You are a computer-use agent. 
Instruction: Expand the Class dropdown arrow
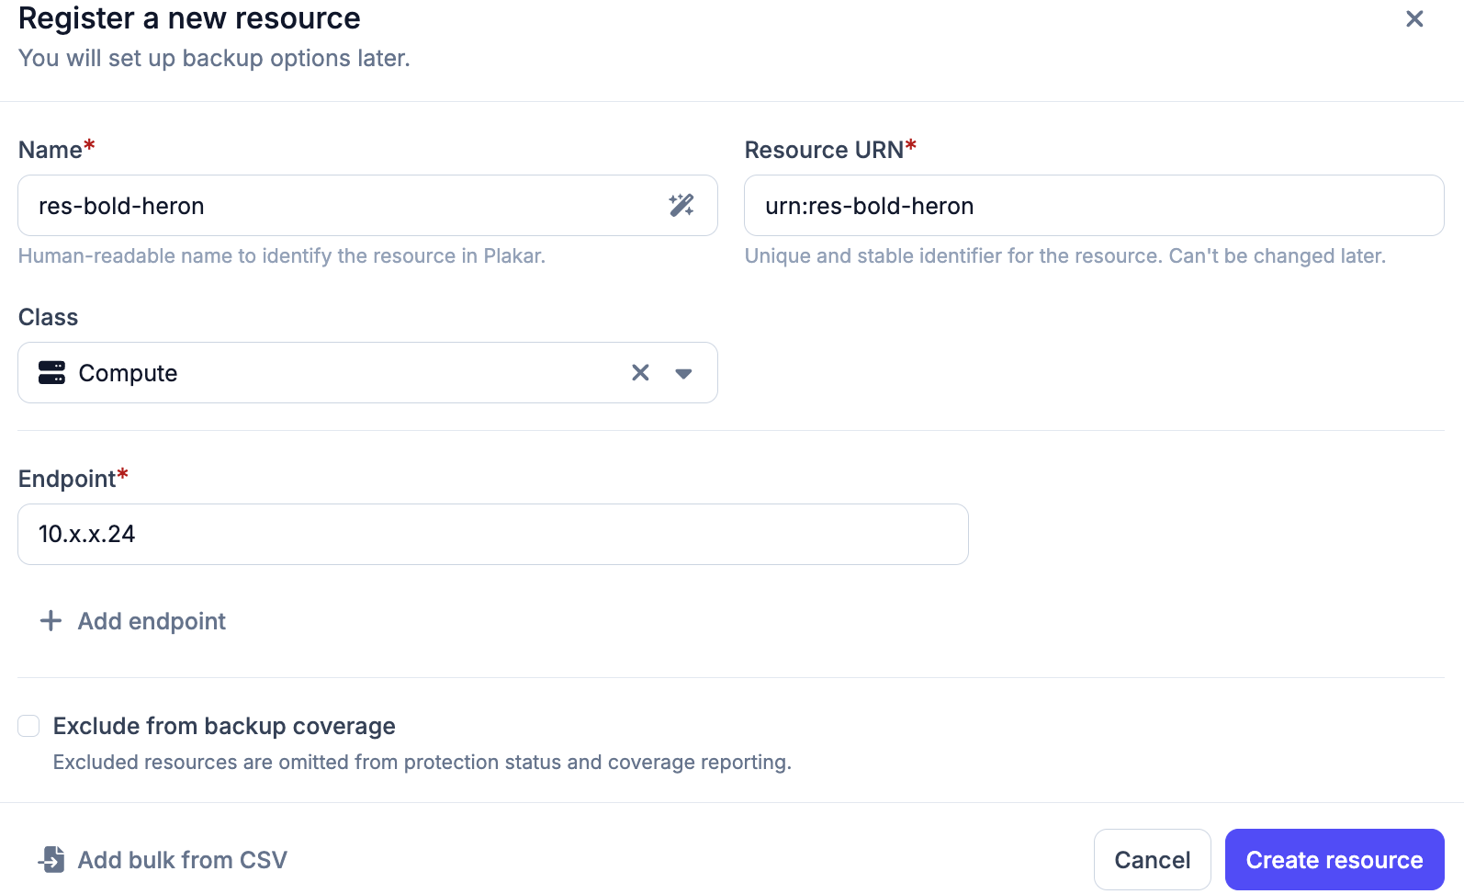tap(683, 373)
